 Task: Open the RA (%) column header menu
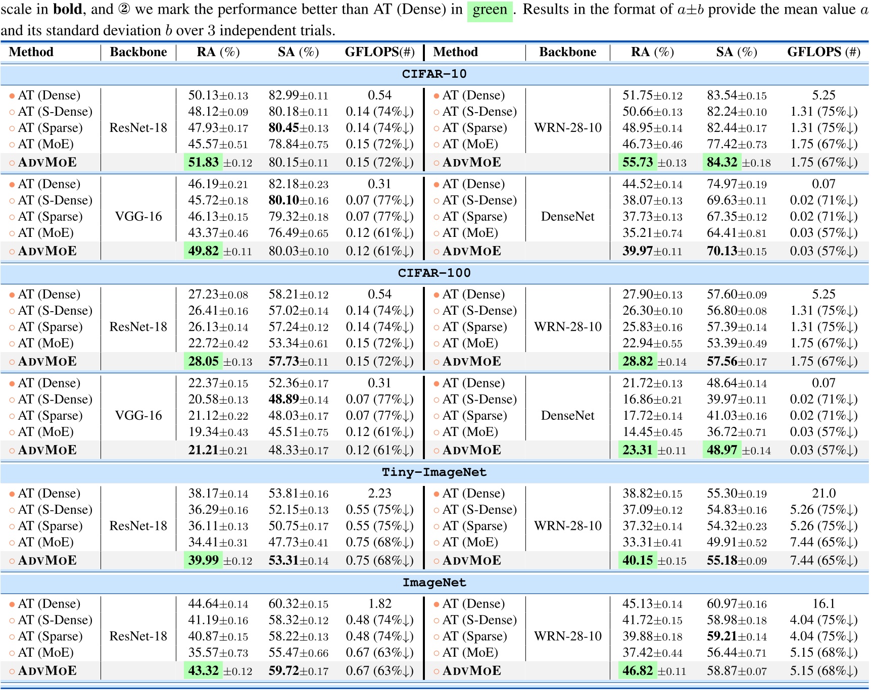[217, 52]
